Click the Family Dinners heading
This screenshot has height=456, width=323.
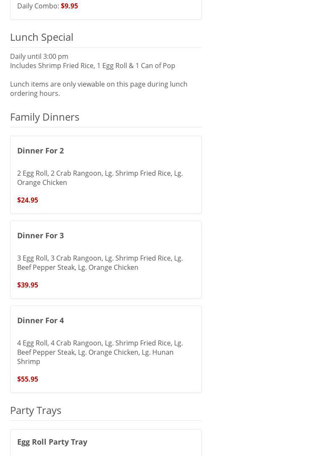(44, 117)
